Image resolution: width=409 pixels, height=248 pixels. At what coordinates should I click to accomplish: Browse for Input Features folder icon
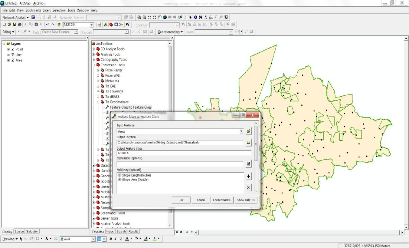pyautogui.click(x=249, y=131)
